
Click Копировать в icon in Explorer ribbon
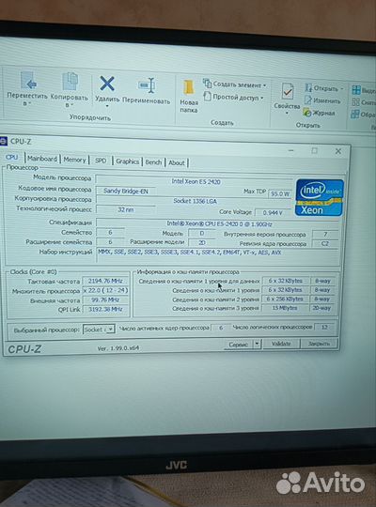click(70, 82)
